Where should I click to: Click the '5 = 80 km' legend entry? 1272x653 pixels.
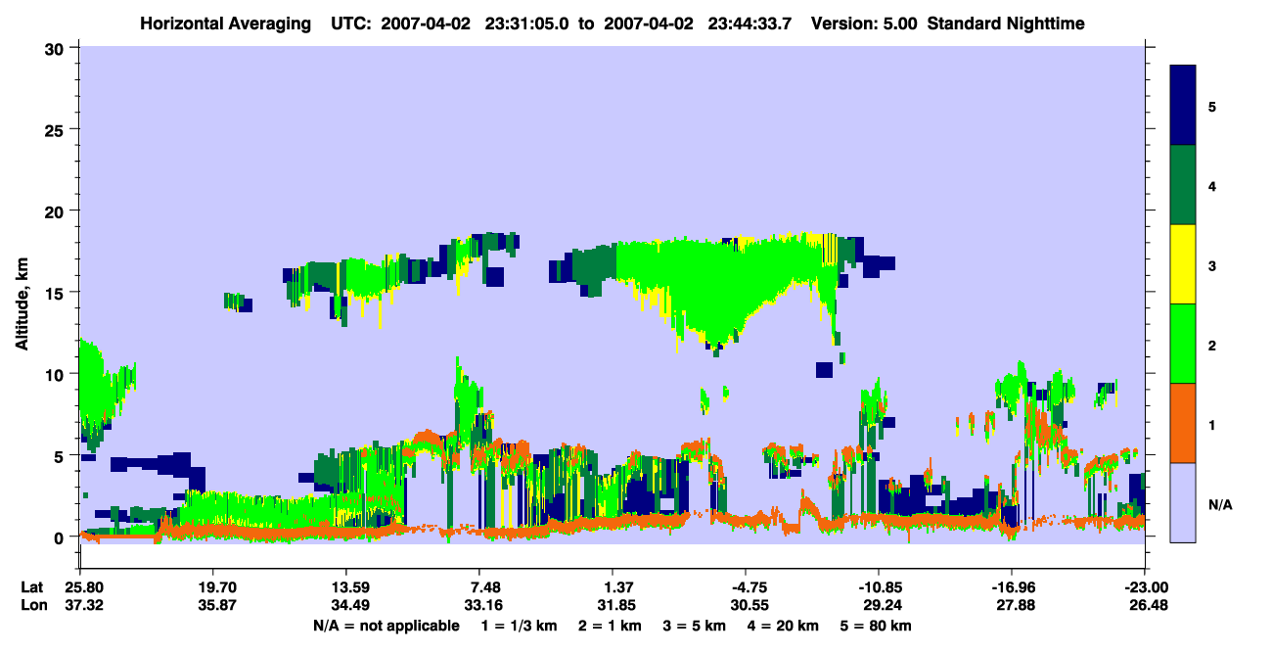tap(877, 626)
